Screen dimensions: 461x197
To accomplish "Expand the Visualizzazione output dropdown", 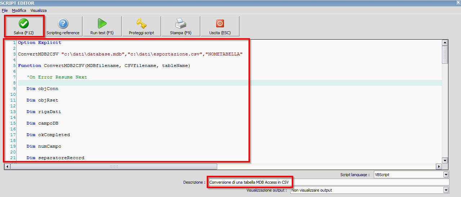I will coord(446,190).
